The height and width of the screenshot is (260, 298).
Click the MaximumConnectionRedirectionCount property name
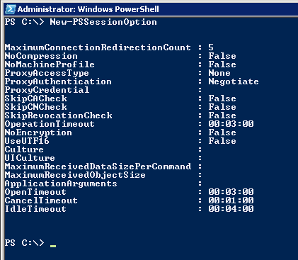[x=98, y=47]
